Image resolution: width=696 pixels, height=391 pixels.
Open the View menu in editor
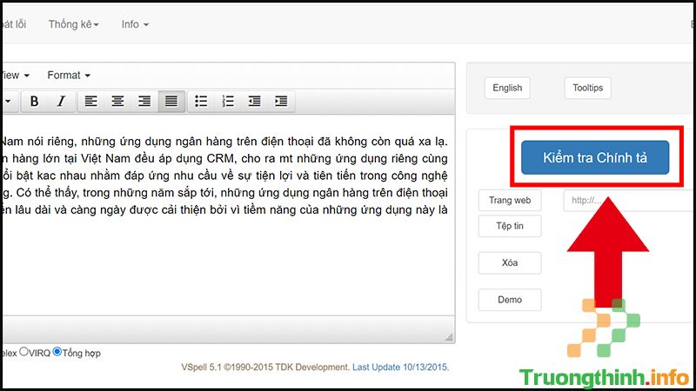point(16,76)
